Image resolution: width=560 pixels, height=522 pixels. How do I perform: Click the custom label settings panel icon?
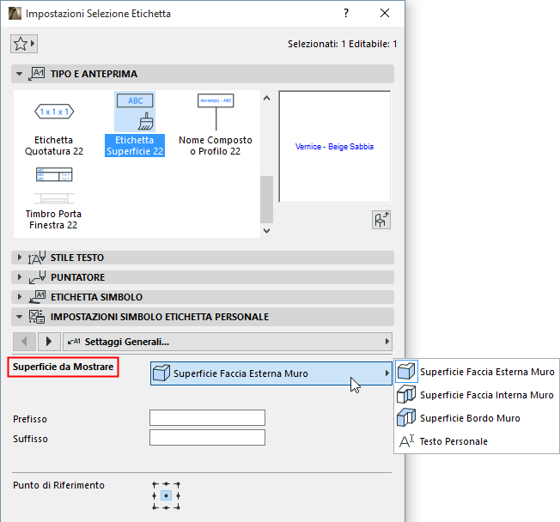coord(36,317)
